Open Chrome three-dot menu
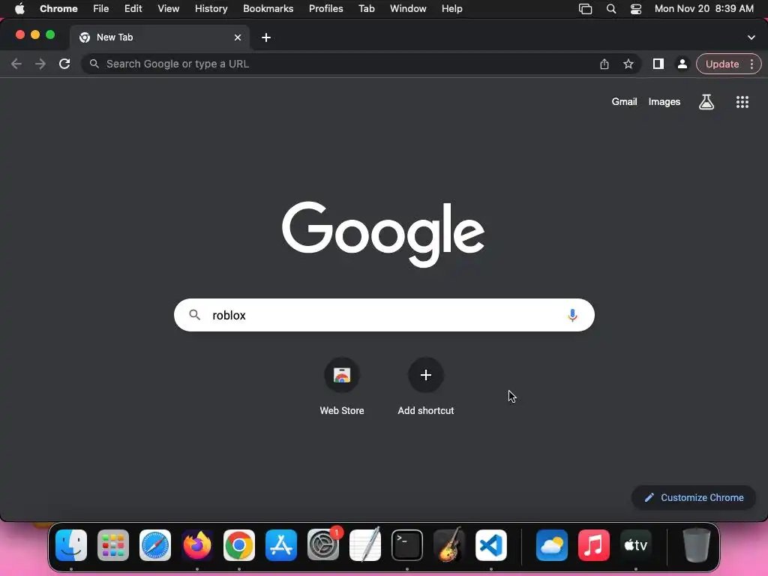The width and height of the screenshot is (768, 576). 751,64
